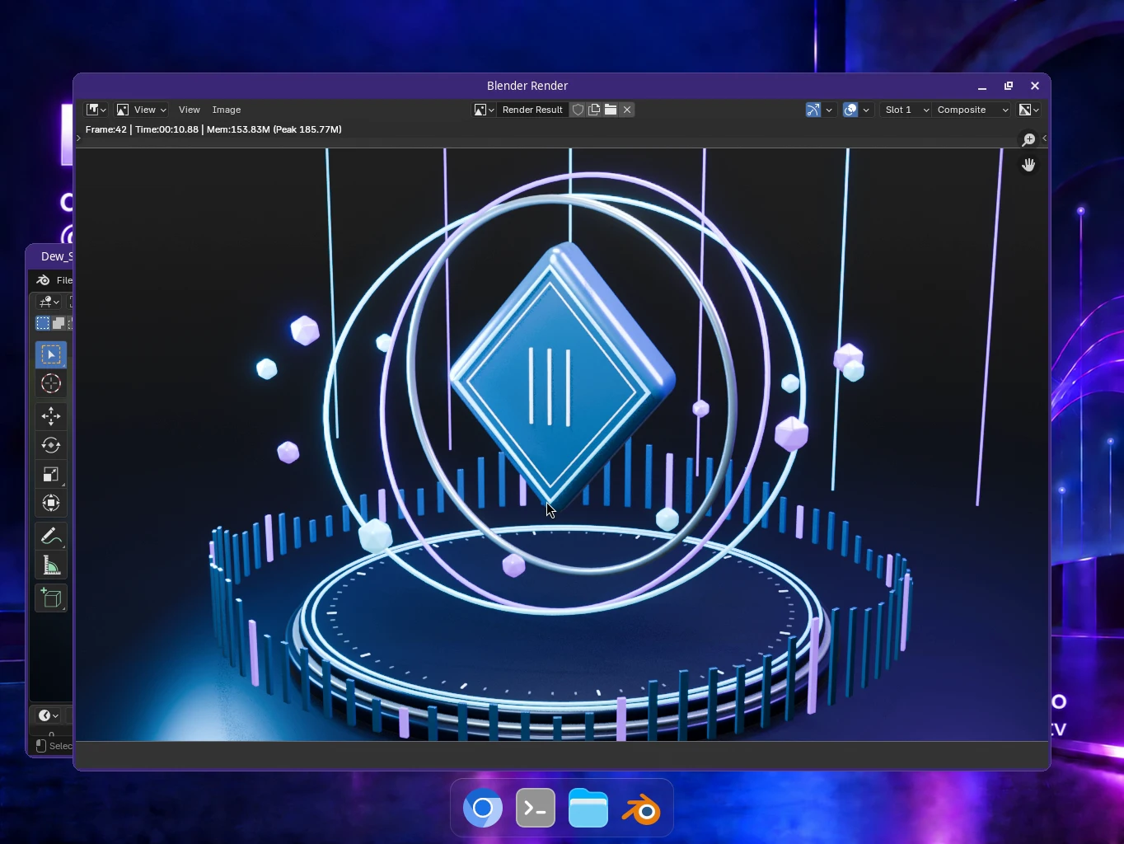Click the zoom magnifier in render view

(1028, 139)
